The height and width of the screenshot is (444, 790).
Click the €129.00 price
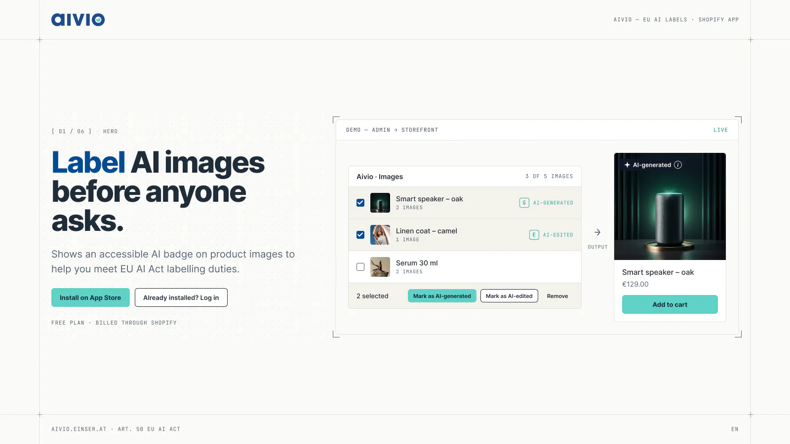pos(635,284)
